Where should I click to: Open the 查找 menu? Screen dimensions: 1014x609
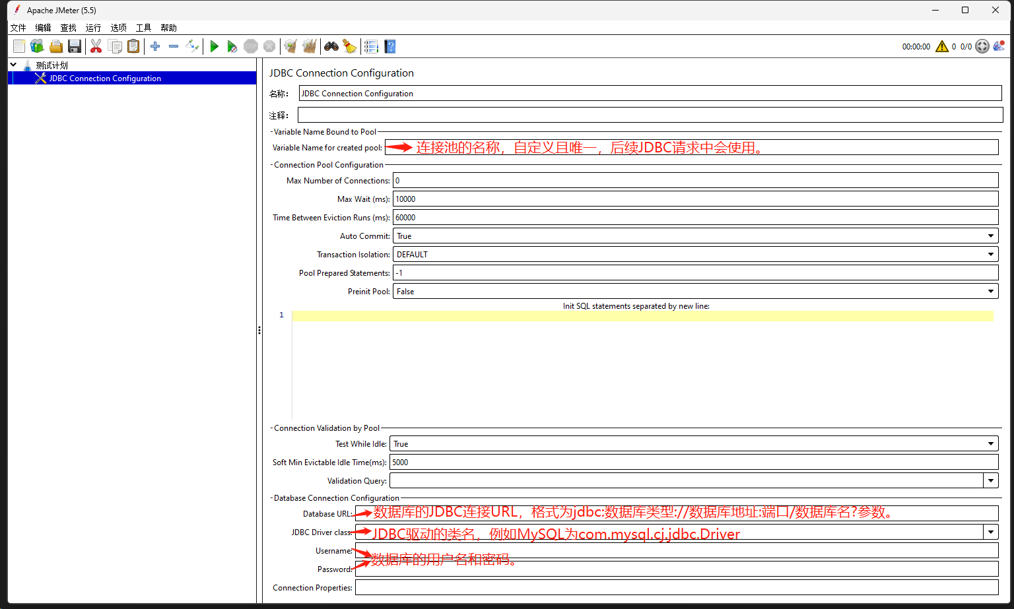pyautogui.click(x=69, y=28)
